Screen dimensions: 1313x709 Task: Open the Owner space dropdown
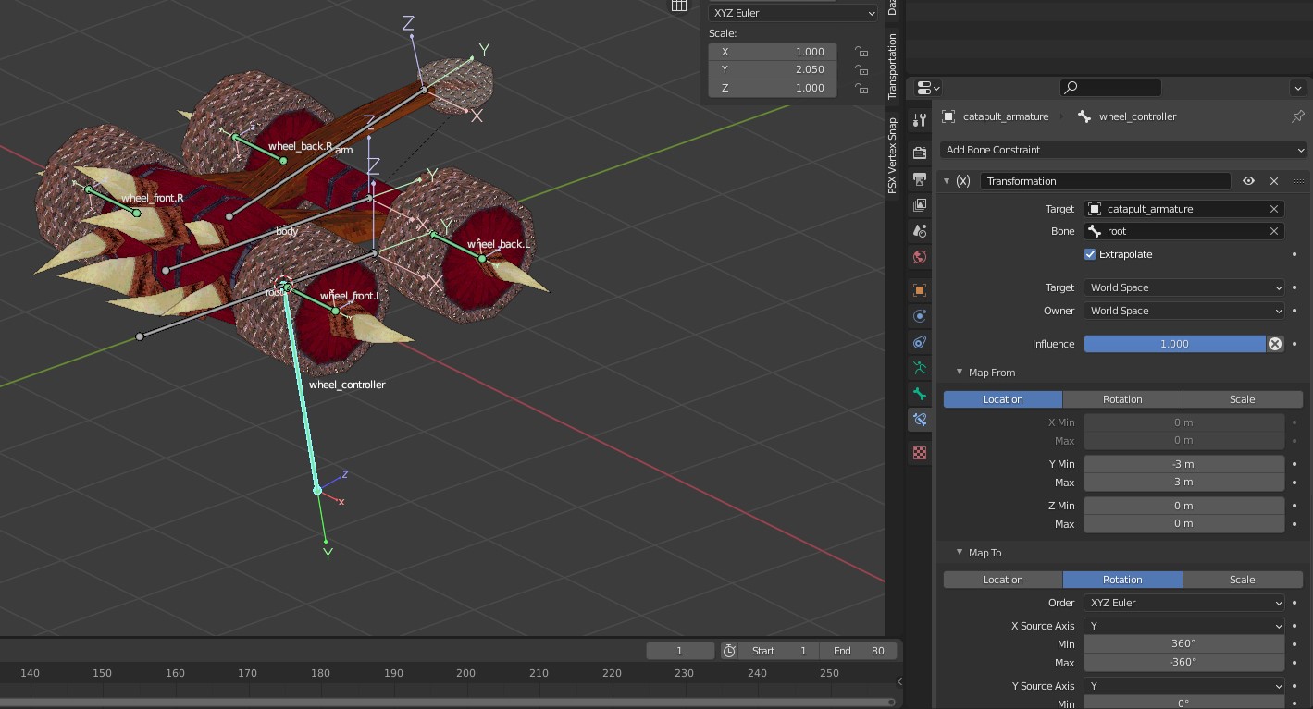pos(1183,311)
